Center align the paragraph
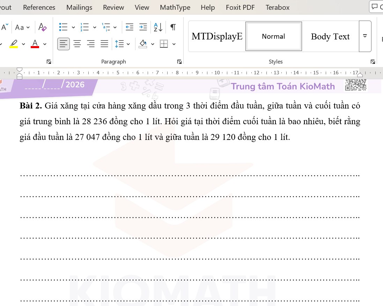This screenshot has height=306, width=383. click(x=77, y=44)
